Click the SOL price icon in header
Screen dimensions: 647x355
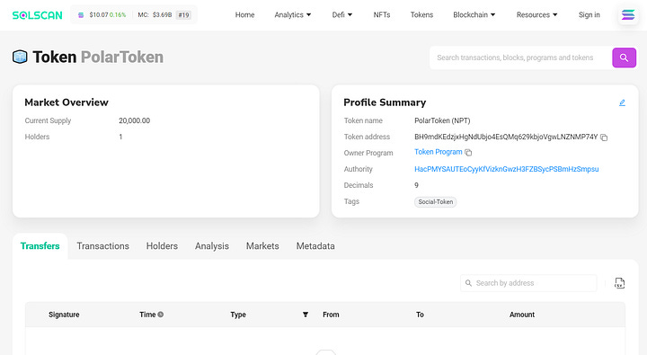[81, 15]
